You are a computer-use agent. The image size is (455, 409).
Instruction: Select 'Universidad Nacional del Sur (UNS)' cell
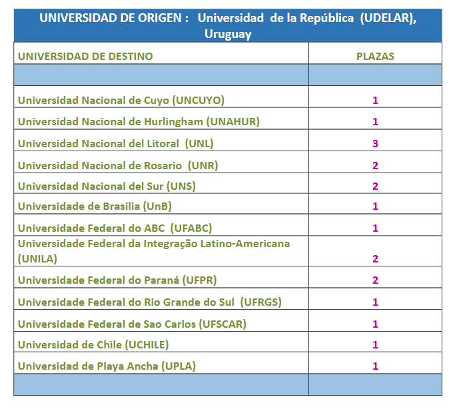[161, 184]
